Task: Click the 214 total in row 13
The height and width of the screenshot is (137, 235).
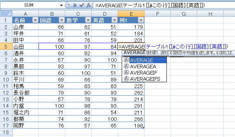Action: pyautogui.click(x=131, y=99)
